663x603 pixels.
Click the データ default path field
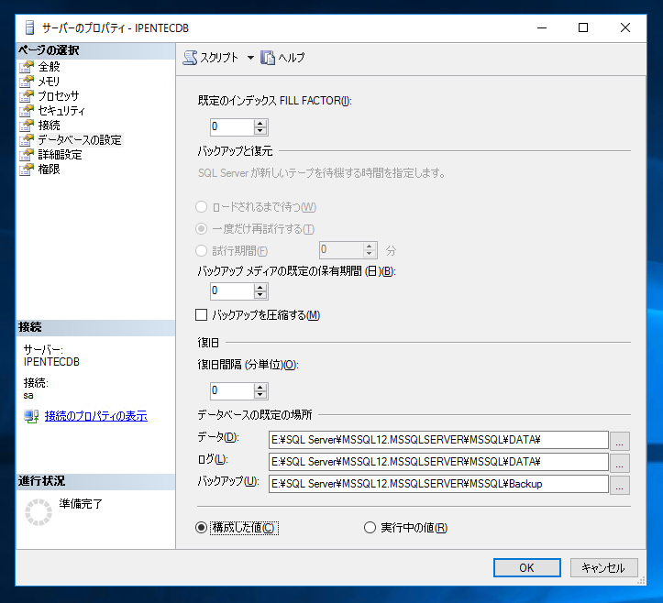(438, 440)
